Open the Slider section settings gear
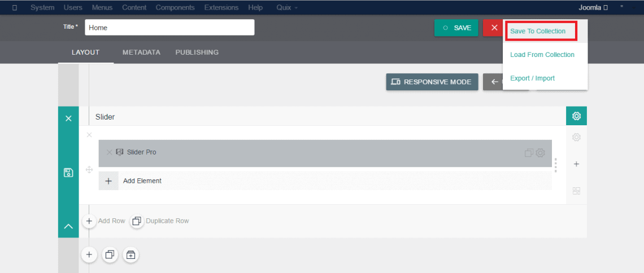This screenshot has height=273, width=644. coord(576,116)
